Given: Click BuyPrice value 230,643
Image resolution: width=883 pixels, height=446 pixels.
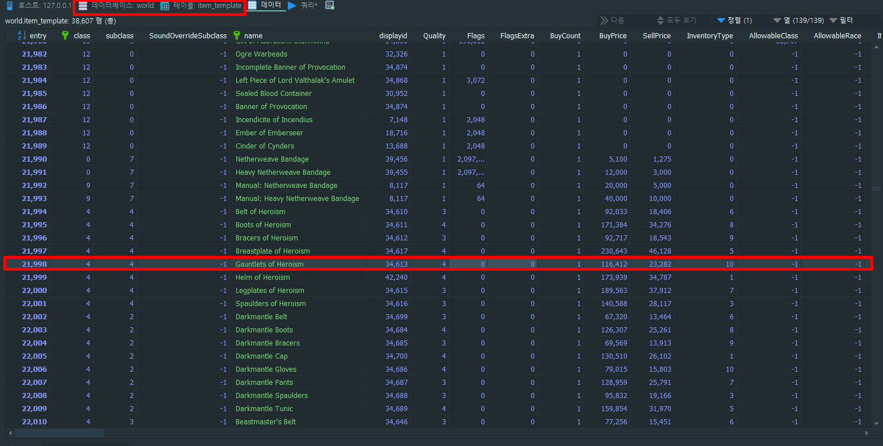Looking at the screenshot, I should pos(614,251).
